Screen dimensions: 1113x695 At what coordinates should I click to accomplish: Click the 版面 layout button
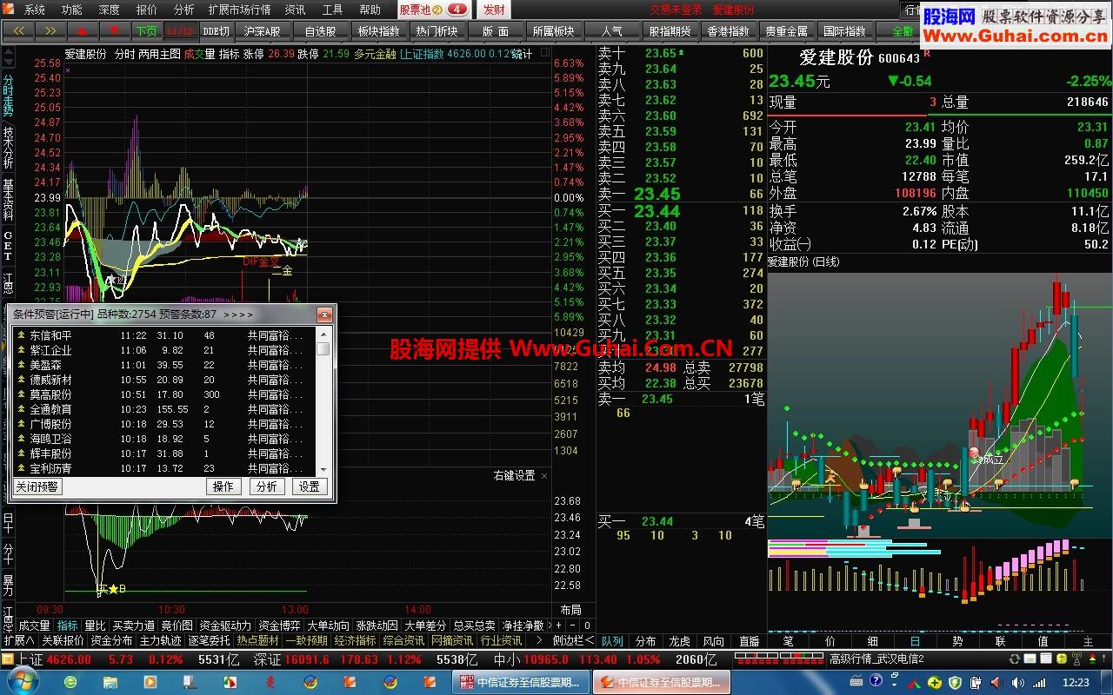(495, 30)
